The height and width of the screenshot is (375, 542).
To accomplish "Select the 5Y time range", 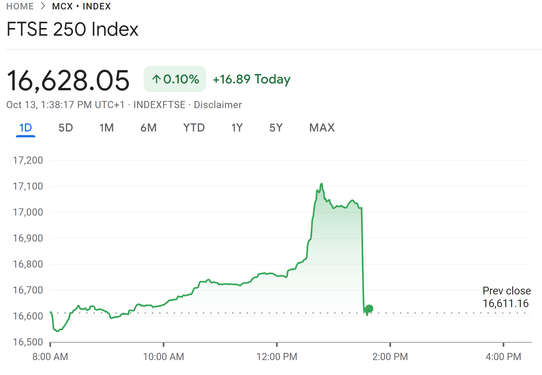I will pyautogui.click(x=276, y=128).
